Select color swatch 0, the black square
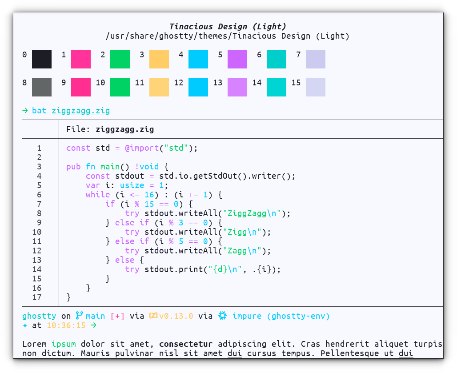 pyautogui.click(x=41, y=59)
